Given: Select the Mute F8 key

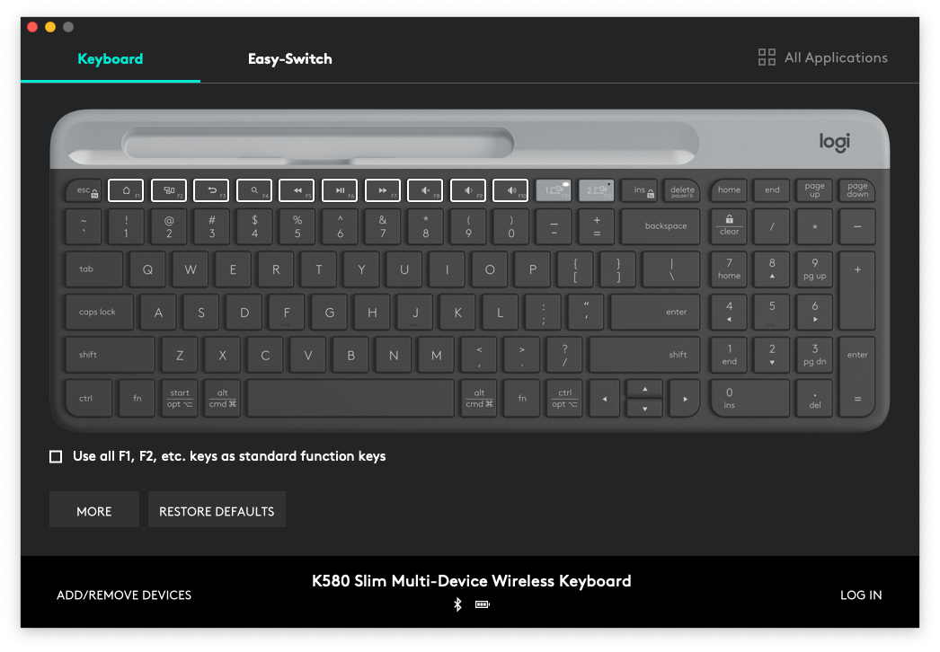Looking at the screenshot, I should (425, 190).
